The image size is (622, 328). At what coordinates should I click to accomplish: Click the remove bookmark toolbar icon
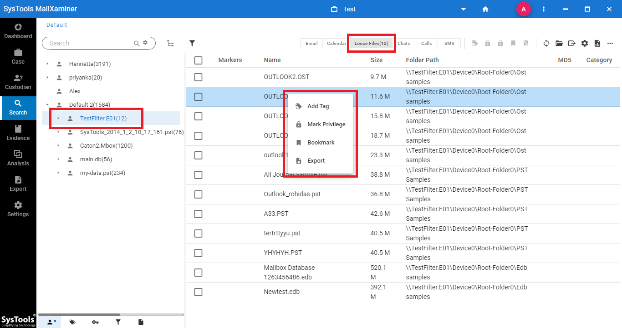point(526,43)
